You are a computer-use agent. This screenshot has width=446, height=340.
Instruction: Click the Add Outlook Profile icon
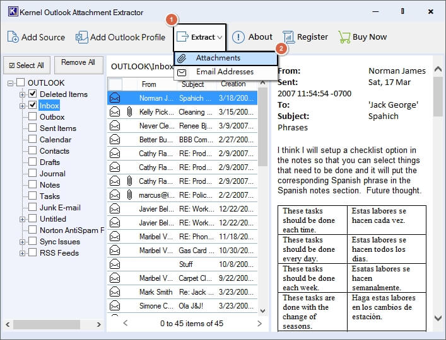click(81, 37)
